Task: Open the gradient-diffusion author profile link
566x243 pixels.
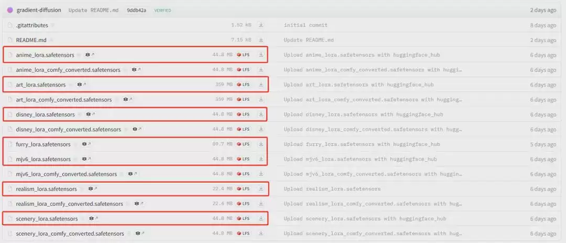Action: 39,10
